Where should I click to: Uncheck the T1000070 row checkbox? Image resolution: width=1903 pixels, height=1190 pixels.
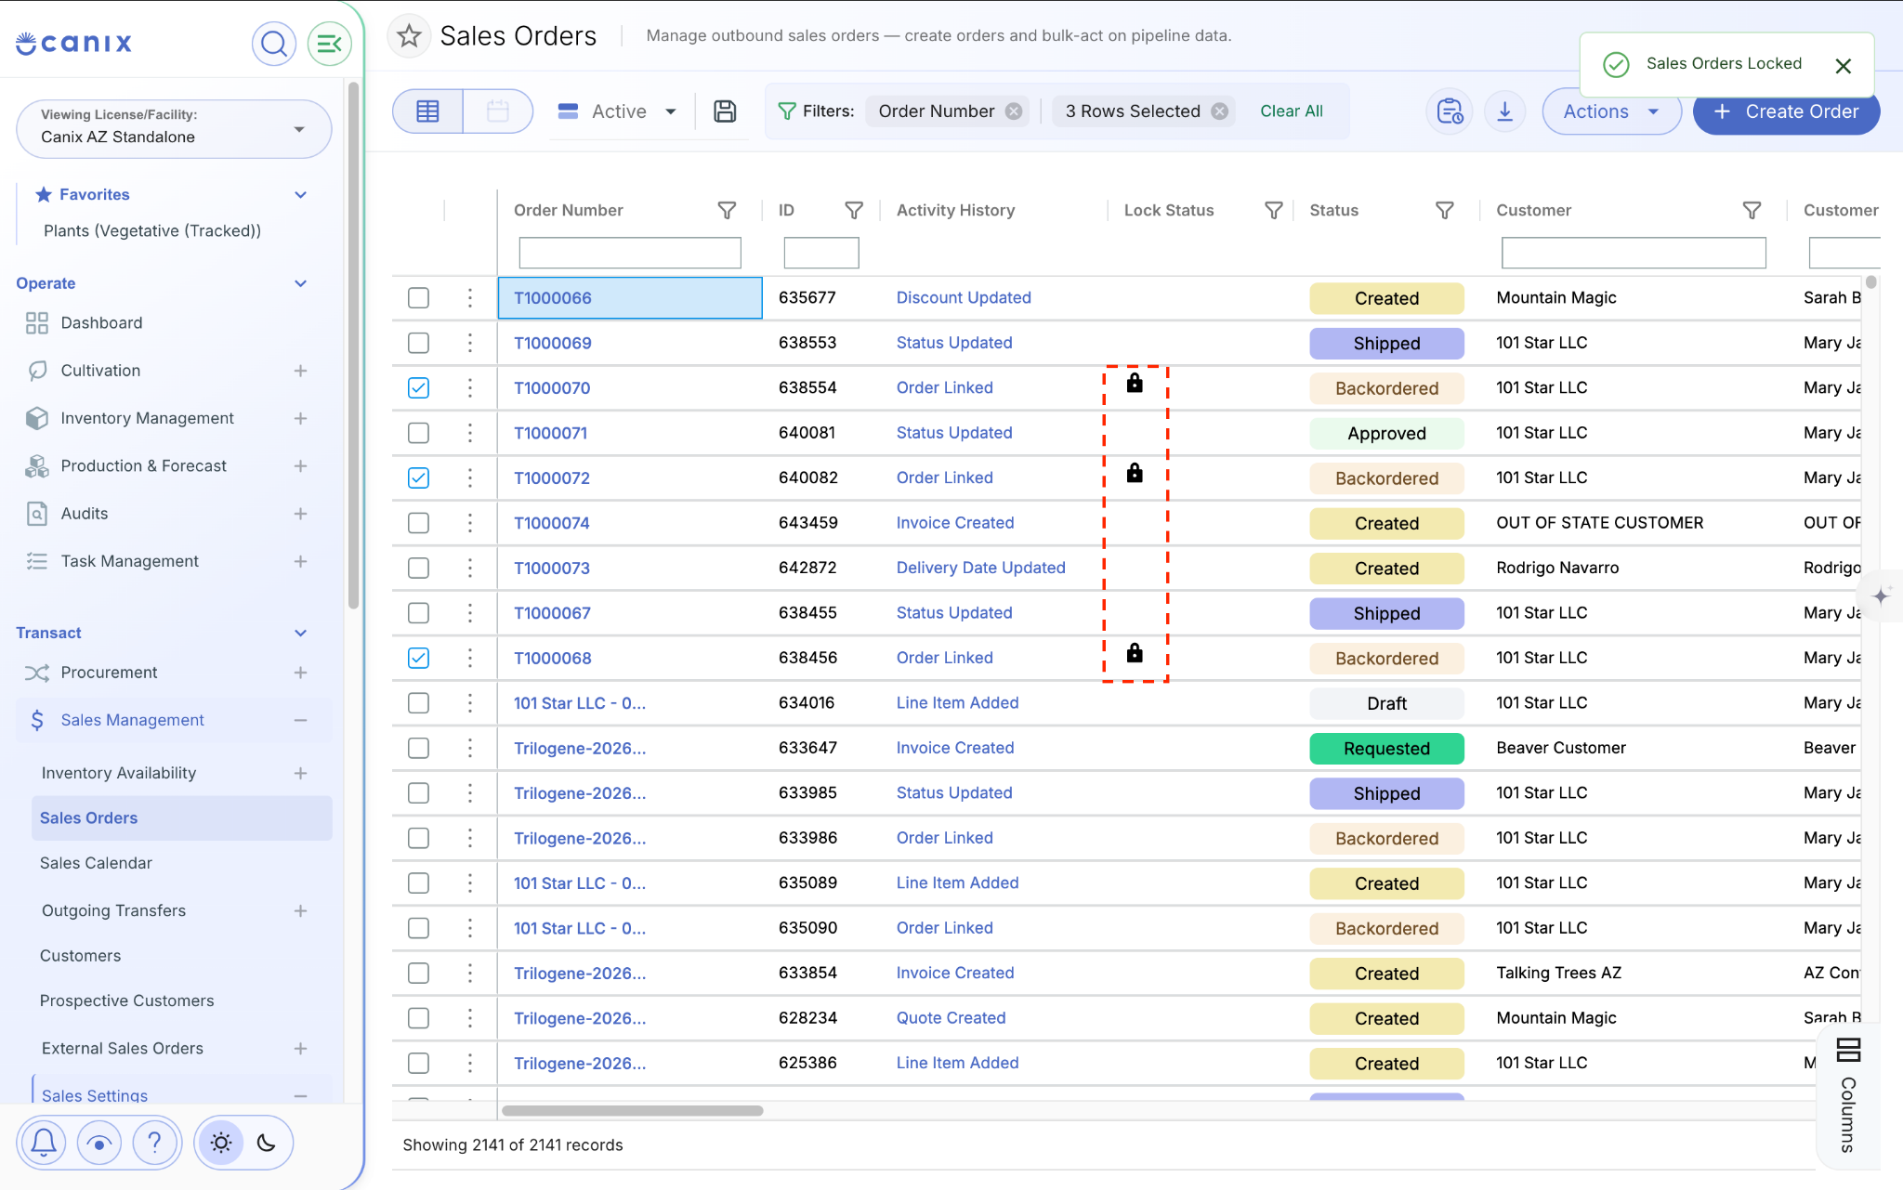pyautogui.click(x=418, y=387)
